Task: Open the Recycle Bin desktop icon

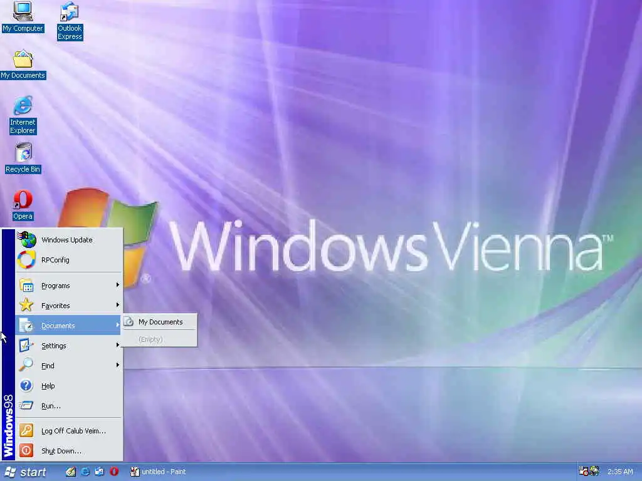Action: click(23, 158)
